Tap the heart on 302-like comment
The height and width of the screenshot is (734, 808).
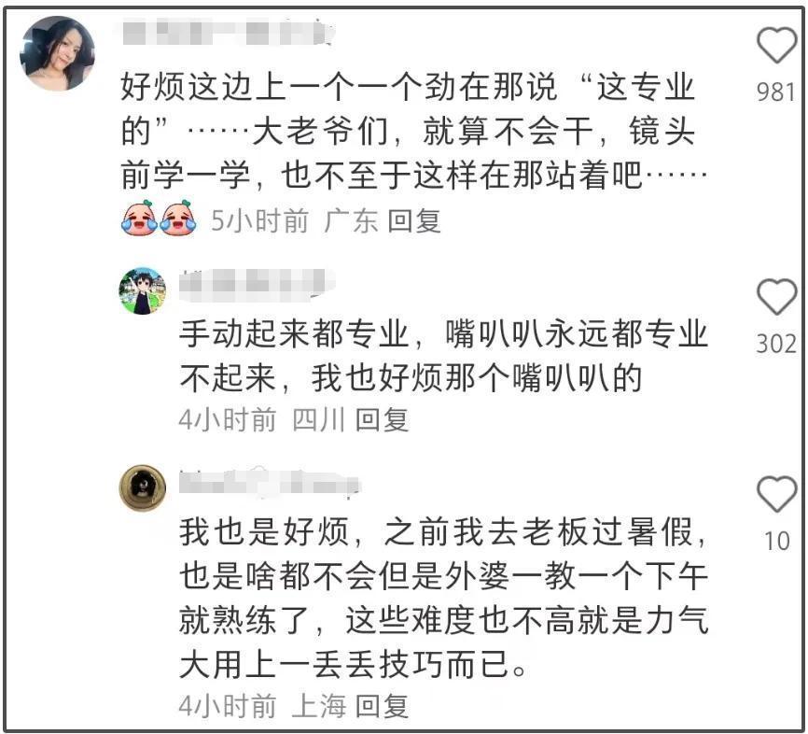click(776, 297)
